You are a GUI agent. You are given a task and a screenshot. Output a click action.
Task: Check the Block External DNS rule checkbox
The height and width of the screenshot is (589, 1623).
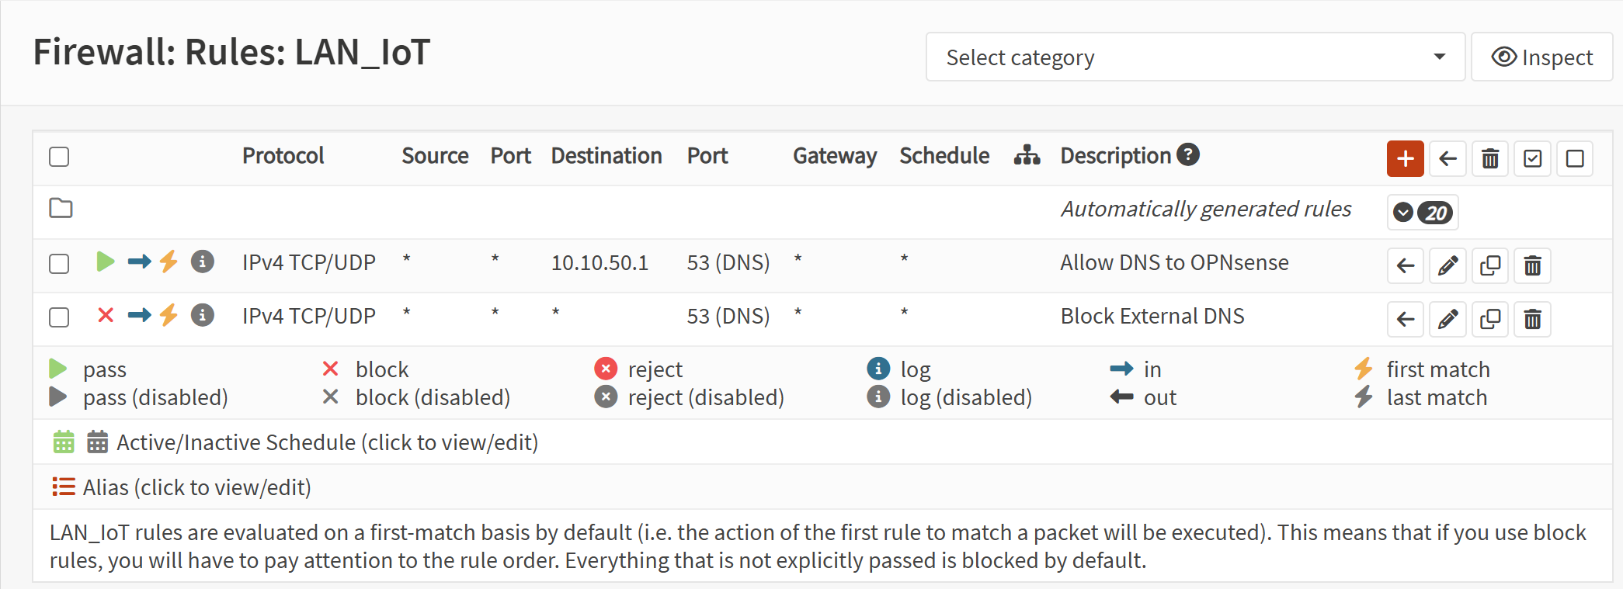tap(59, 317)
